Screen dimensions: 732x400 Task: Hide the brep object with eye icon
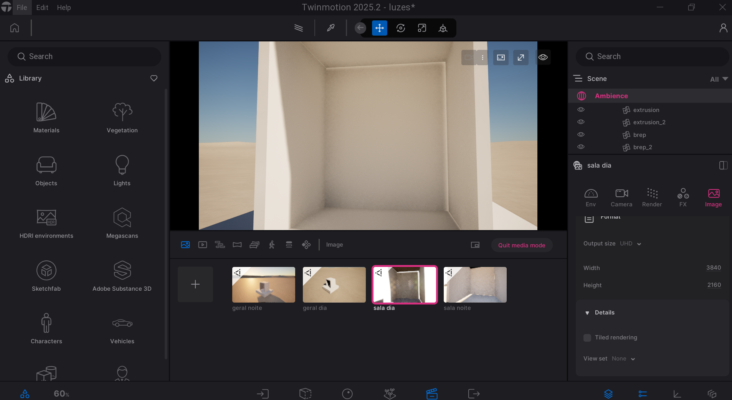581,135
